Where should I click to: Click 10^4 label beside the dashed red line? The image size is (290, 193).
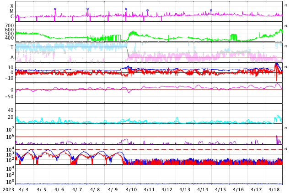(10, 149)
